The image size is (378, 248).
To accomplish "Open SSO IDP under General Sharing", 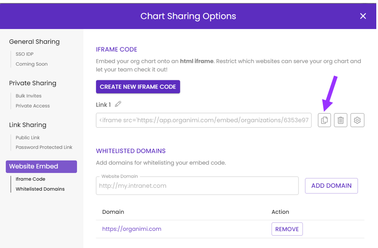I will tap(25, 54).
